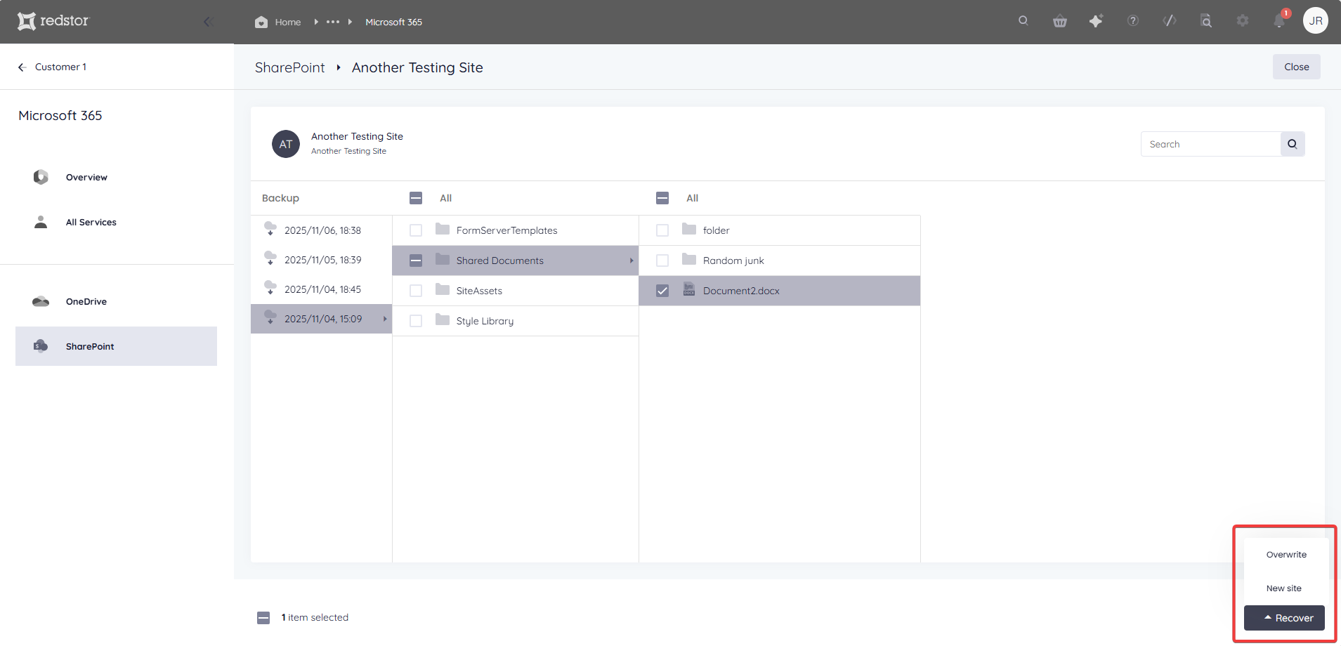The image size is (1341, 646).
Task: Open All Services in the sidebar
Action: click(x=91, y=223)
